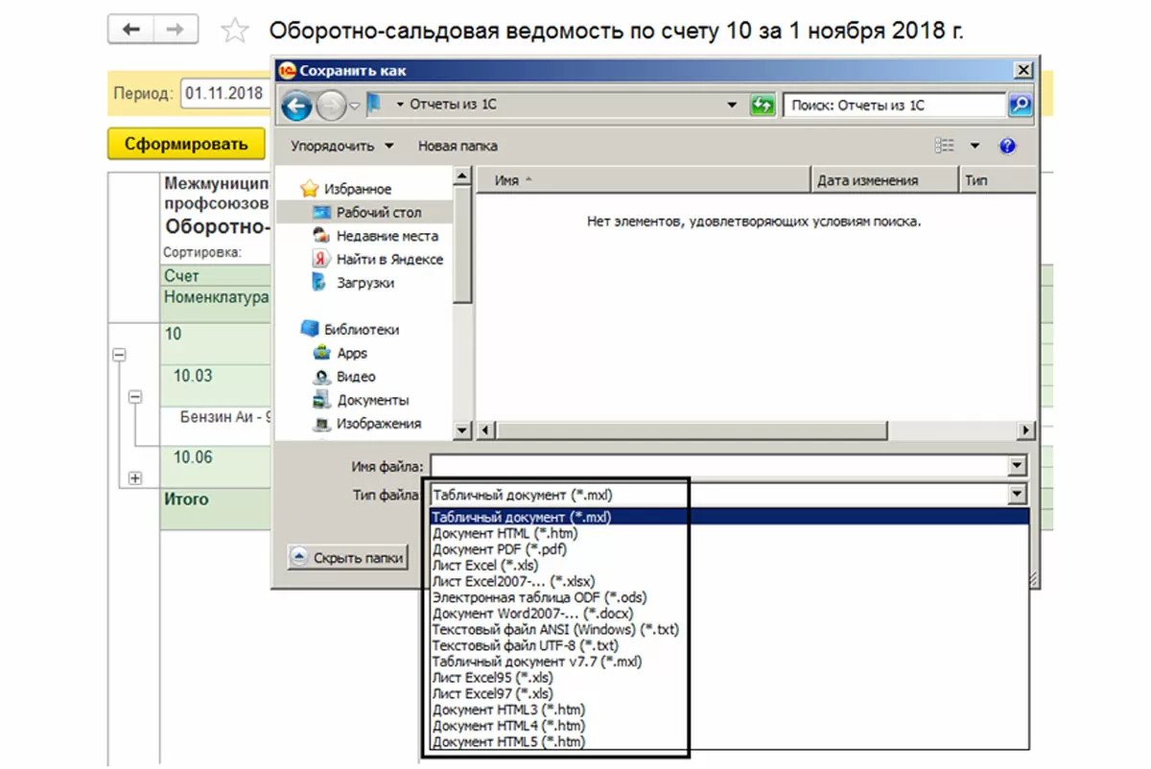This screenshot has height=769, width=1151.
Task: Choose Текстовый файл UTF-8 (*.txt) option
Action: click(x=729, y=645)
